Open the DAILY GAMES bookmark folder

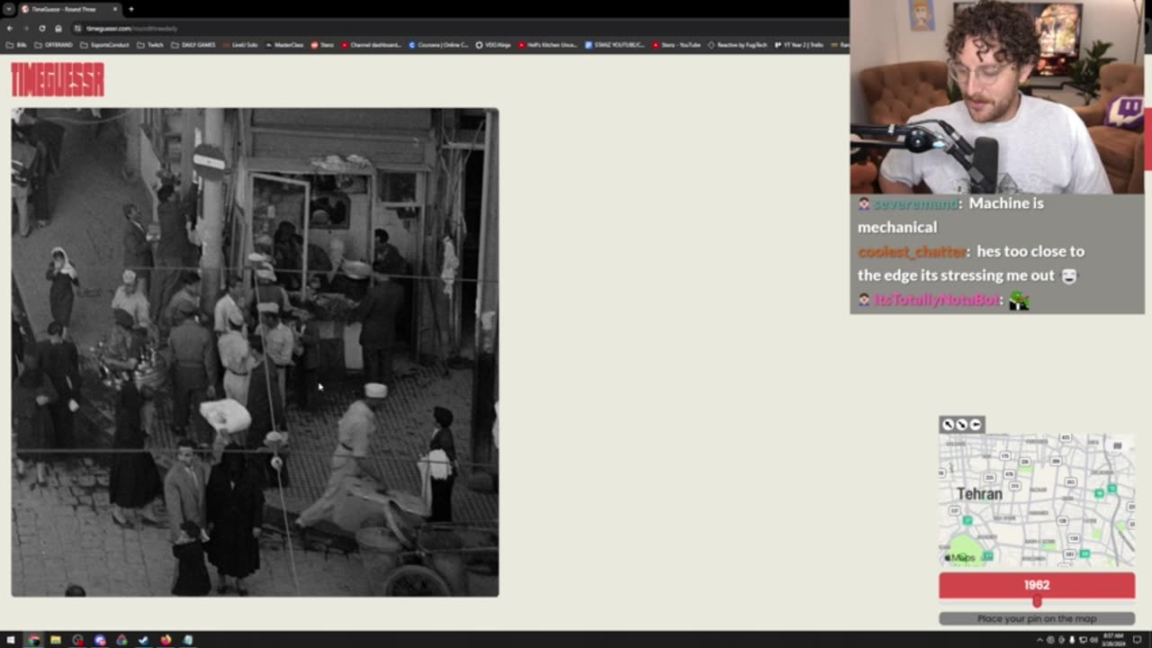pyautogui.click(x=193, y=44)
